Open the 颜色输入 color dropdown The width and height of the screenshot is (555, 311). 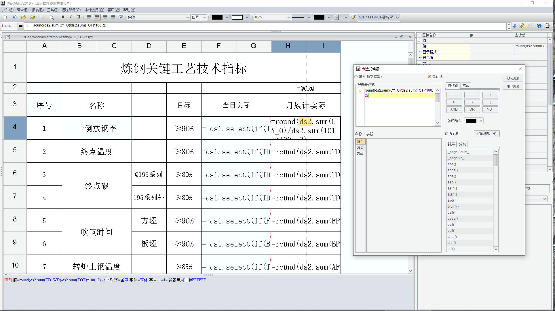pos(481,121)
